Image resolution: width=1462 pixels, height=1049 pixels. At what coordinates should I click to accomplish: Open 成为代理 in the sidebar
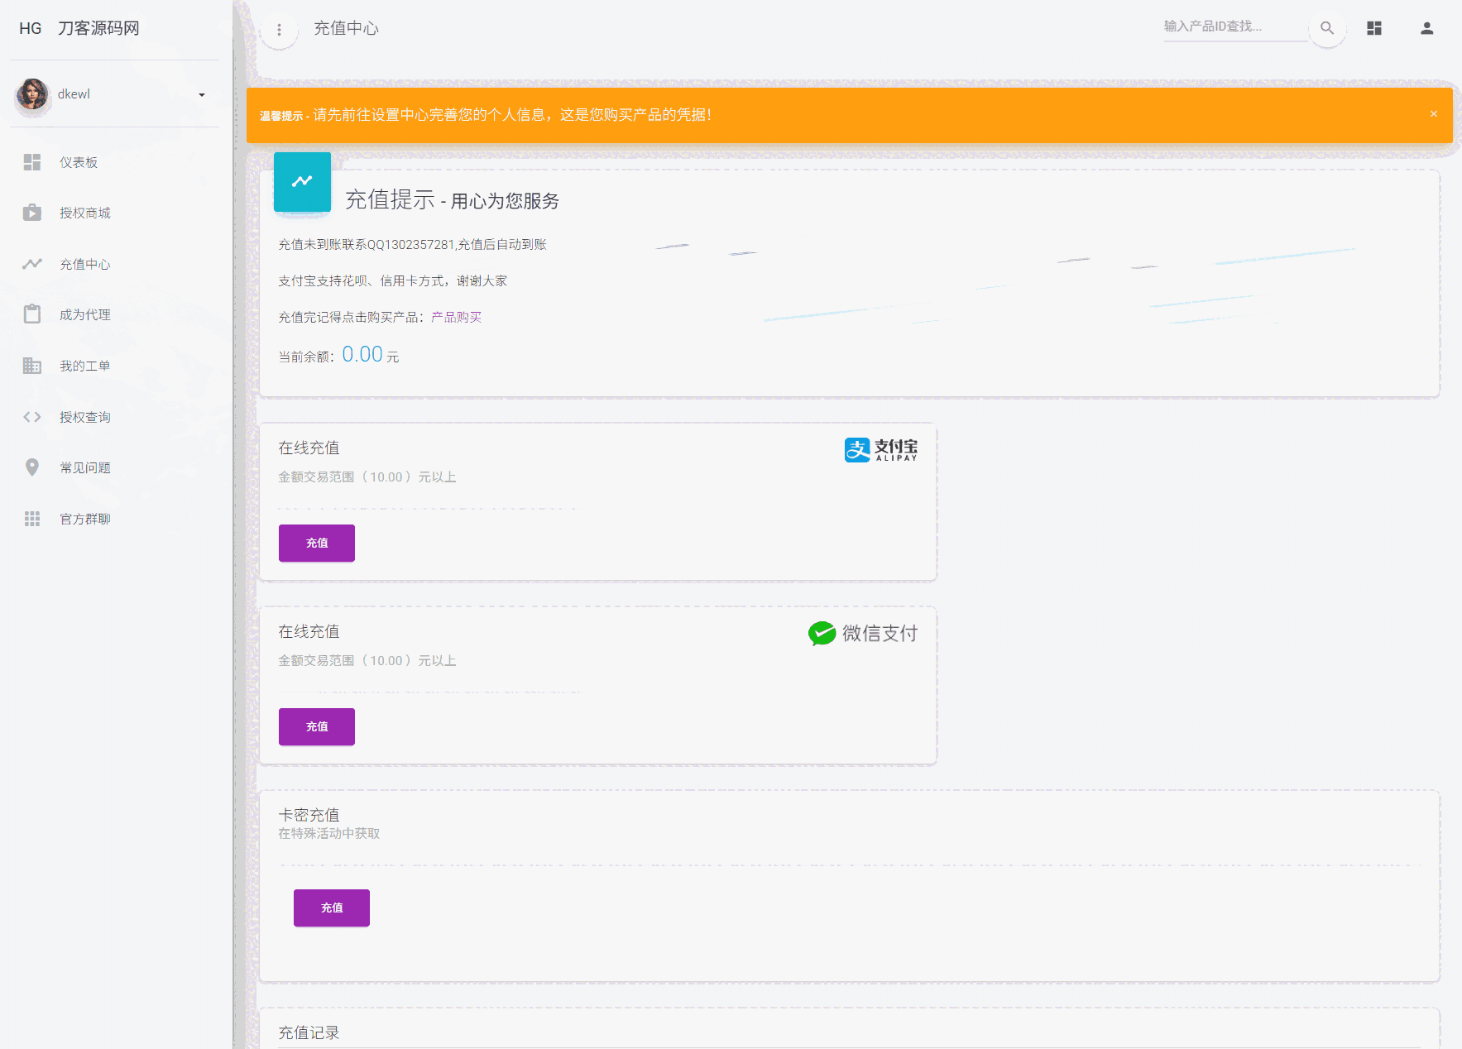84,314
